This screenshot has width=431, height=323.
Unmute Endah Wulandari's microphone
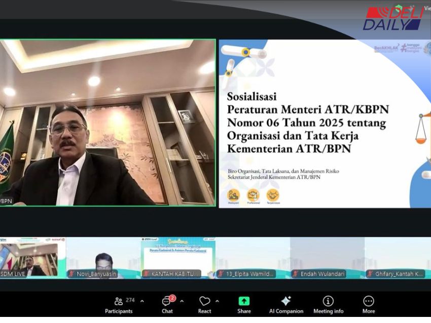tap(295, 274)
